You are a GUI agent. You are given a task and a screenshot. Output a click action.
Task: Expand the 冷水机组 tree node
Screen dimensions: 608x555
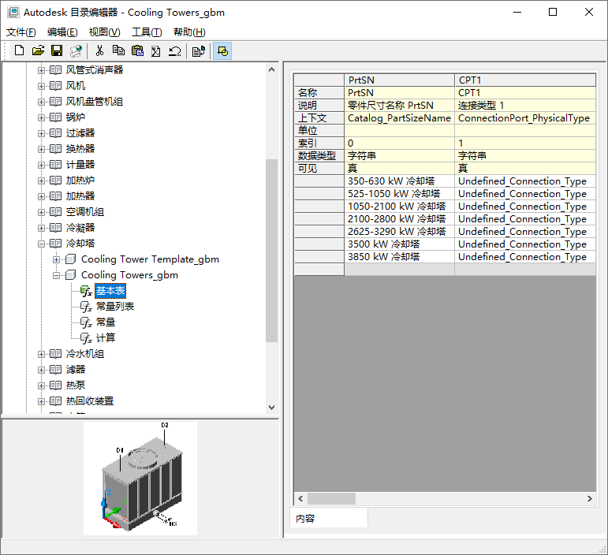pyautogui.click(x=41, y=354)
